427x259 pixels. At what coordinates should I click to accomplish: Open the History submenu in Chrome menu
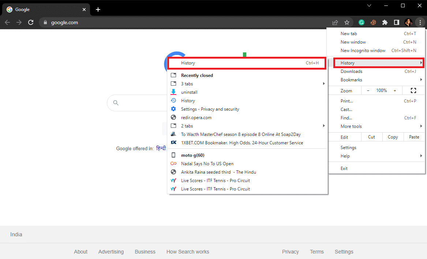tap(379, 63)
